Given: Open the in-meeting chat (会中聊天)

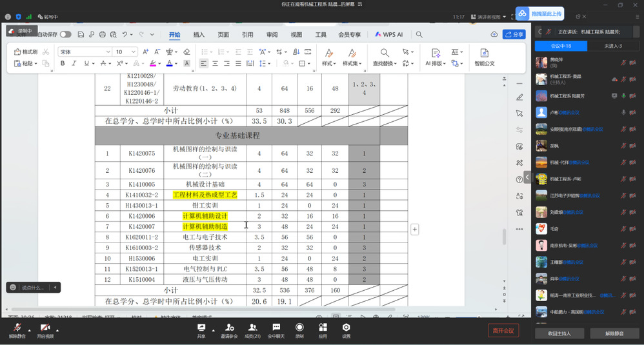Looking at the screenshot, I should coord(276,330).
